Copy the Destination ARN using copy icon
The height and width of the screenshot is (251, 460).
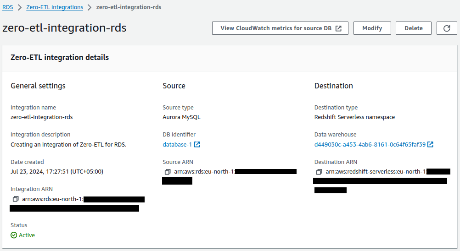(319, 172)
